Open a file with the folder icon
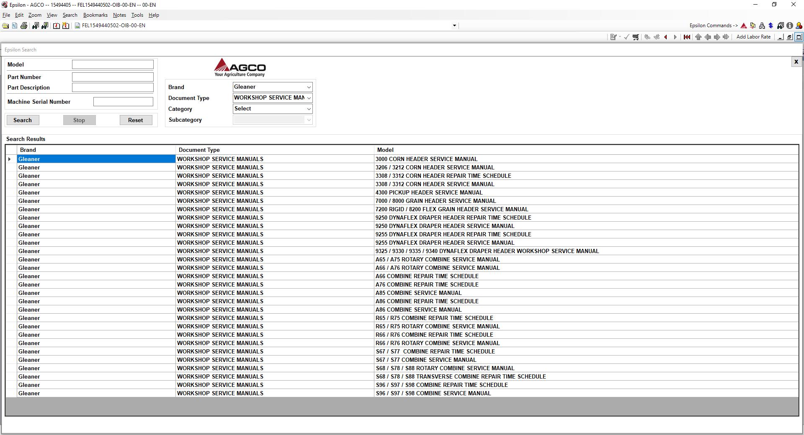The image size is (804, 435). (x=5, y=26)
